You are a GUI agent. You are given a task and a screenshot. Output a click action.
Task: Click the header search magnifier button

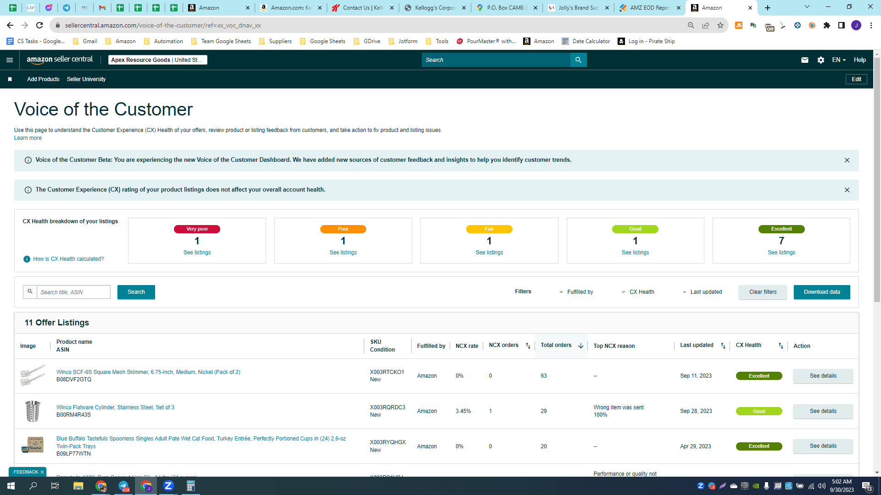click(x=578, y=60)
